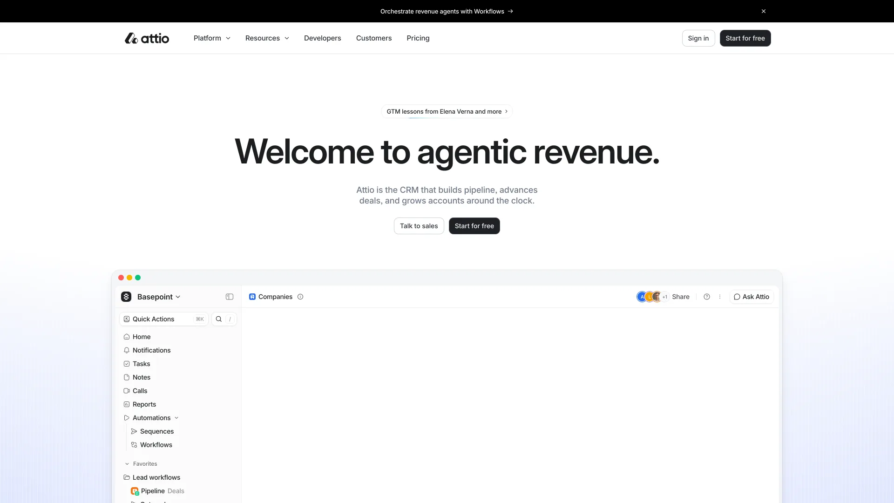Open the Developers page
The height and width of the screenshot is (503, 894).
click(323, 38)
